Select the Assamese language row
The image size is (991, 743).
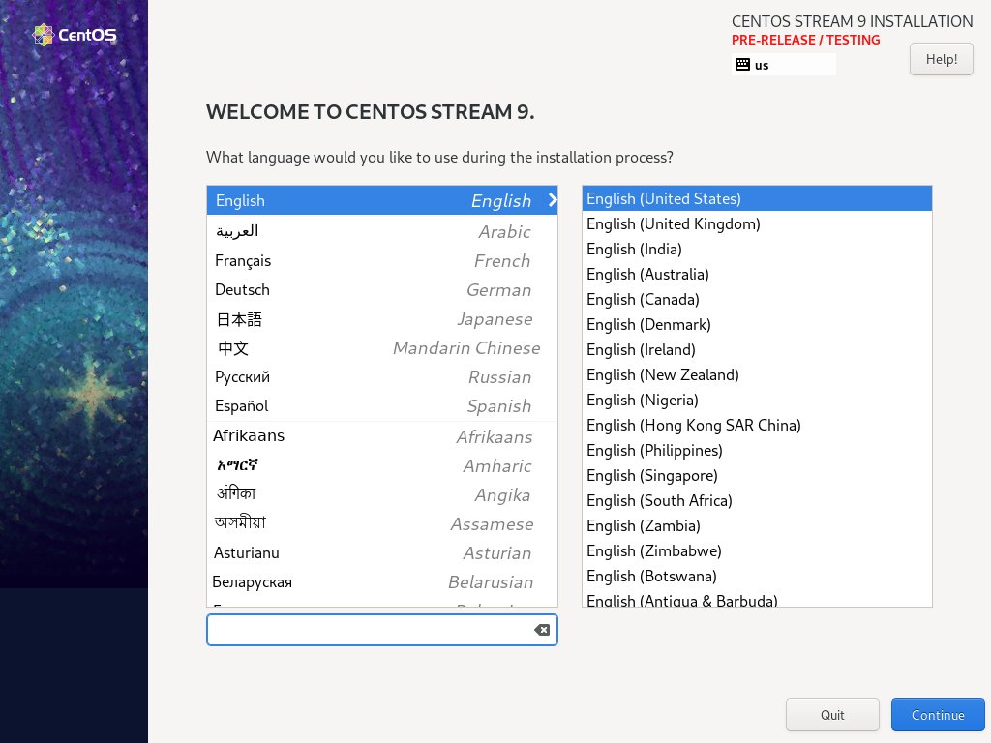[x=381, y=523]
